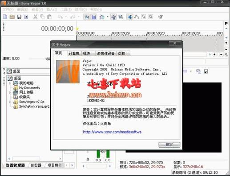Viewport: 230px width, 176px height.
Task: Select the Normal Edit tool
Action: click(130, 17)
